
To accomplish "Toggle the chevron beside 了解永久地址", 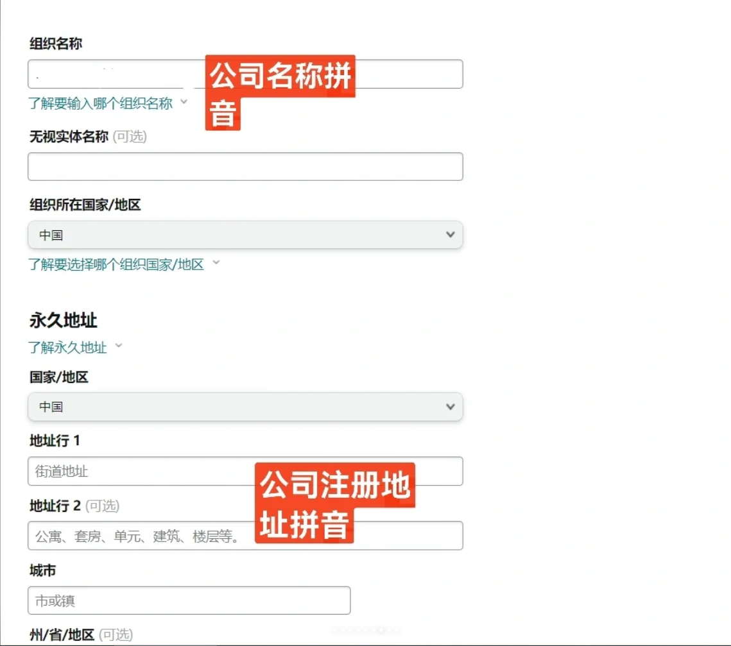I will coord(119,346).
